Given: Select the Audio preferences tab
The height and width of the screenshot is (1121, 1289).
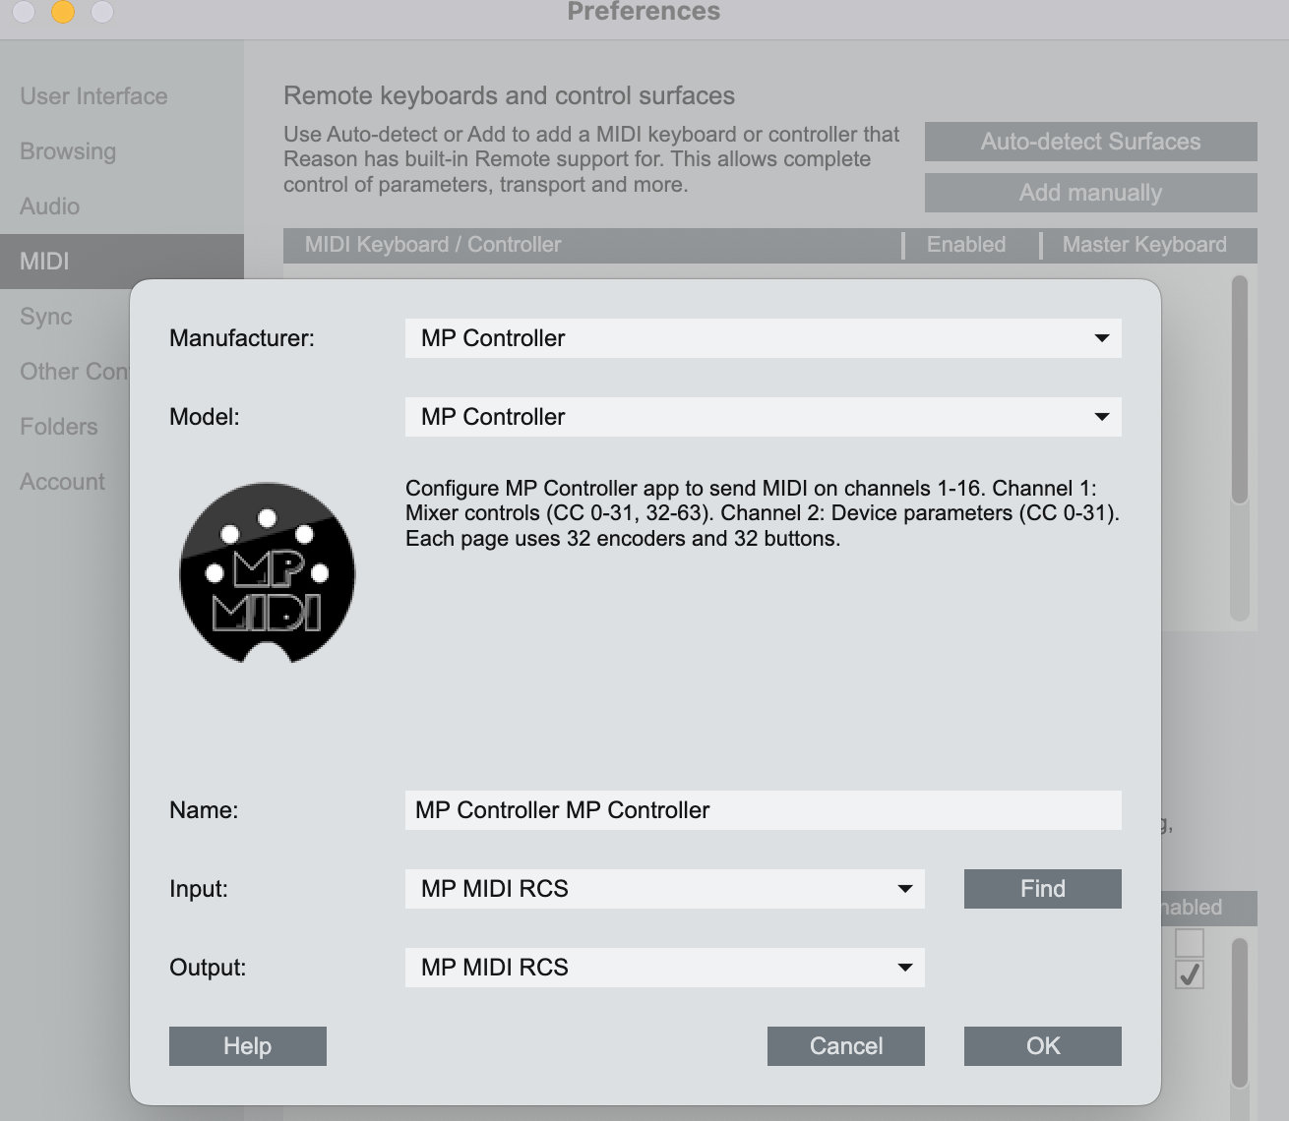Looking at the screenshot, I should point(49,206).
